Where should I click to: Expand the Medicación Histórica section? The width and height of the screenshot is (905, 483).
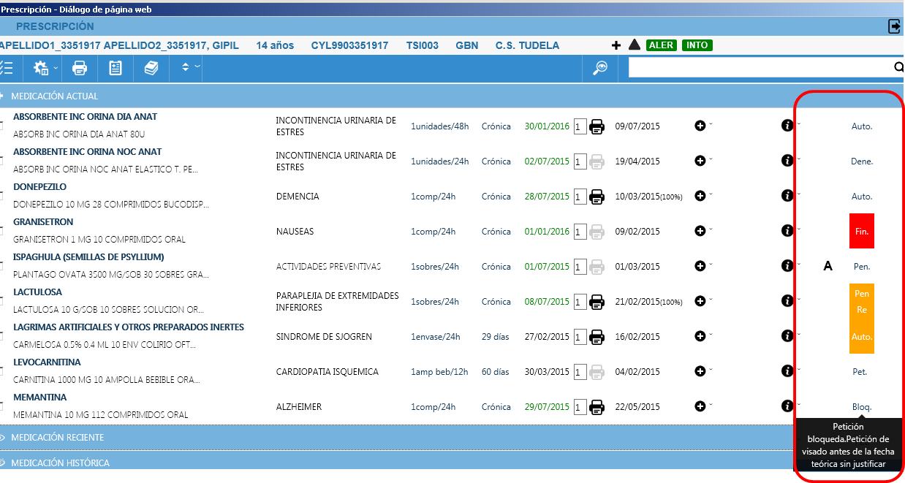point(60,463)
